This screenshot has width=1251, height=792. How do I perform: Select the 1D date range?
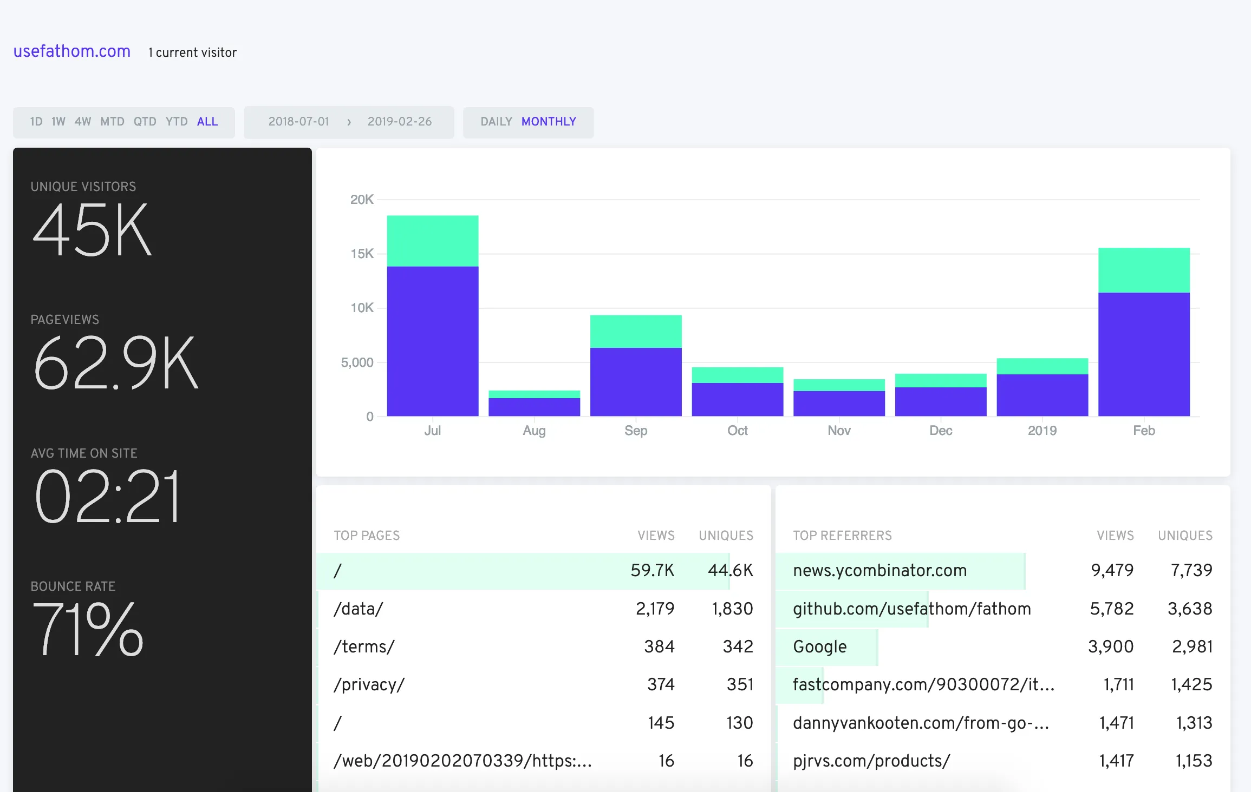pos(36,122)
